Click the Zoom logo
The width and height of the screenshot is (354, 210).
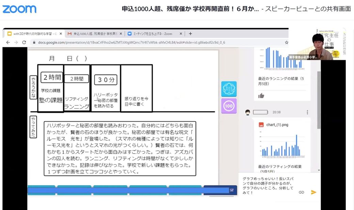point(19,9)
